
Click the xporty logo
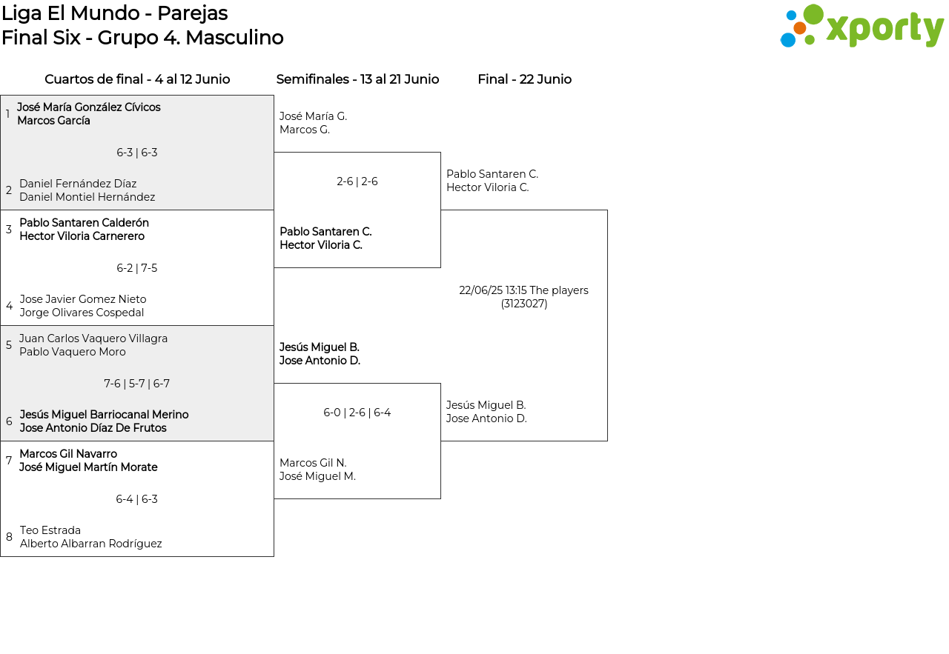(862, 27)
